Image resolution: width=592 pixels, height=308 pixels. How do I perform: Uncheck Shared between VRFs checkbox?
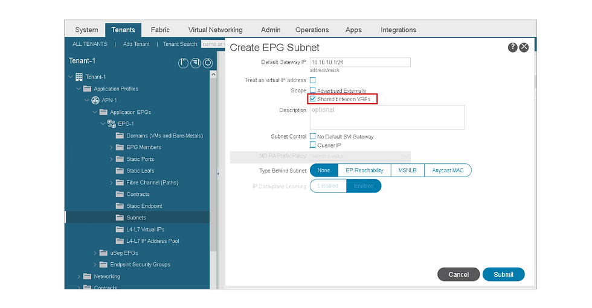pyautogui.click(x=313, y=99)
